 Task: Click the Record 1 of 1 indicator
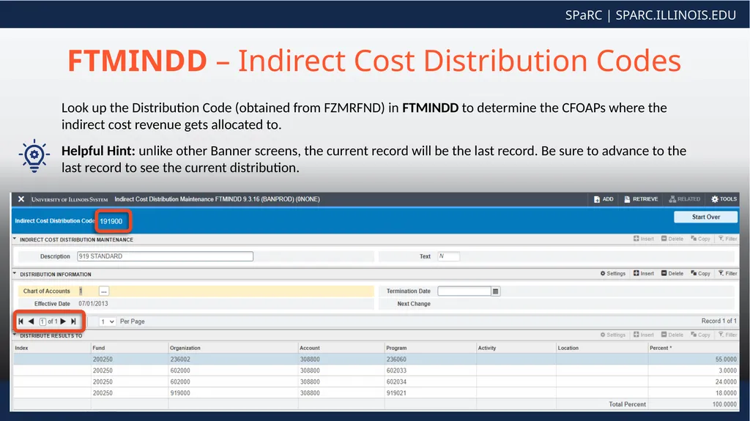[719, 321]
